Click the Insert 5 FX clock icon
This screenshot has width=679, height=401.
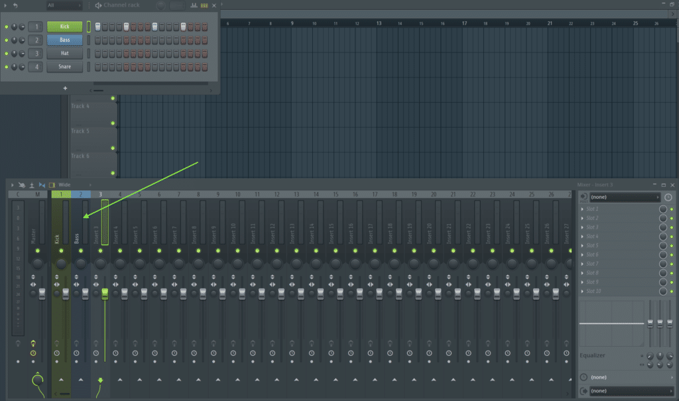click(135, 353)
